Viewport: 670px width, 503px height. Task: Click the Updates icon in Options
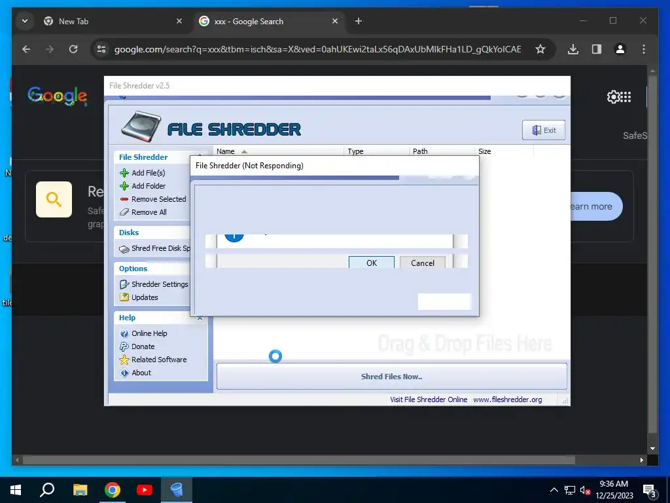click(x=124, y=297)
